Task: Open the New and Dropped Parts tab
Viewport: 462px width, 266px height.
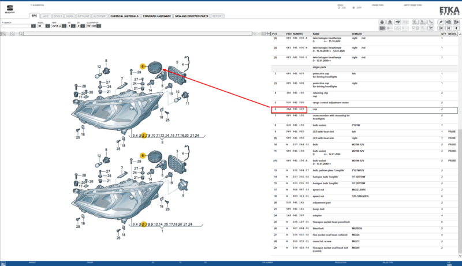Action: click(192, 16)
